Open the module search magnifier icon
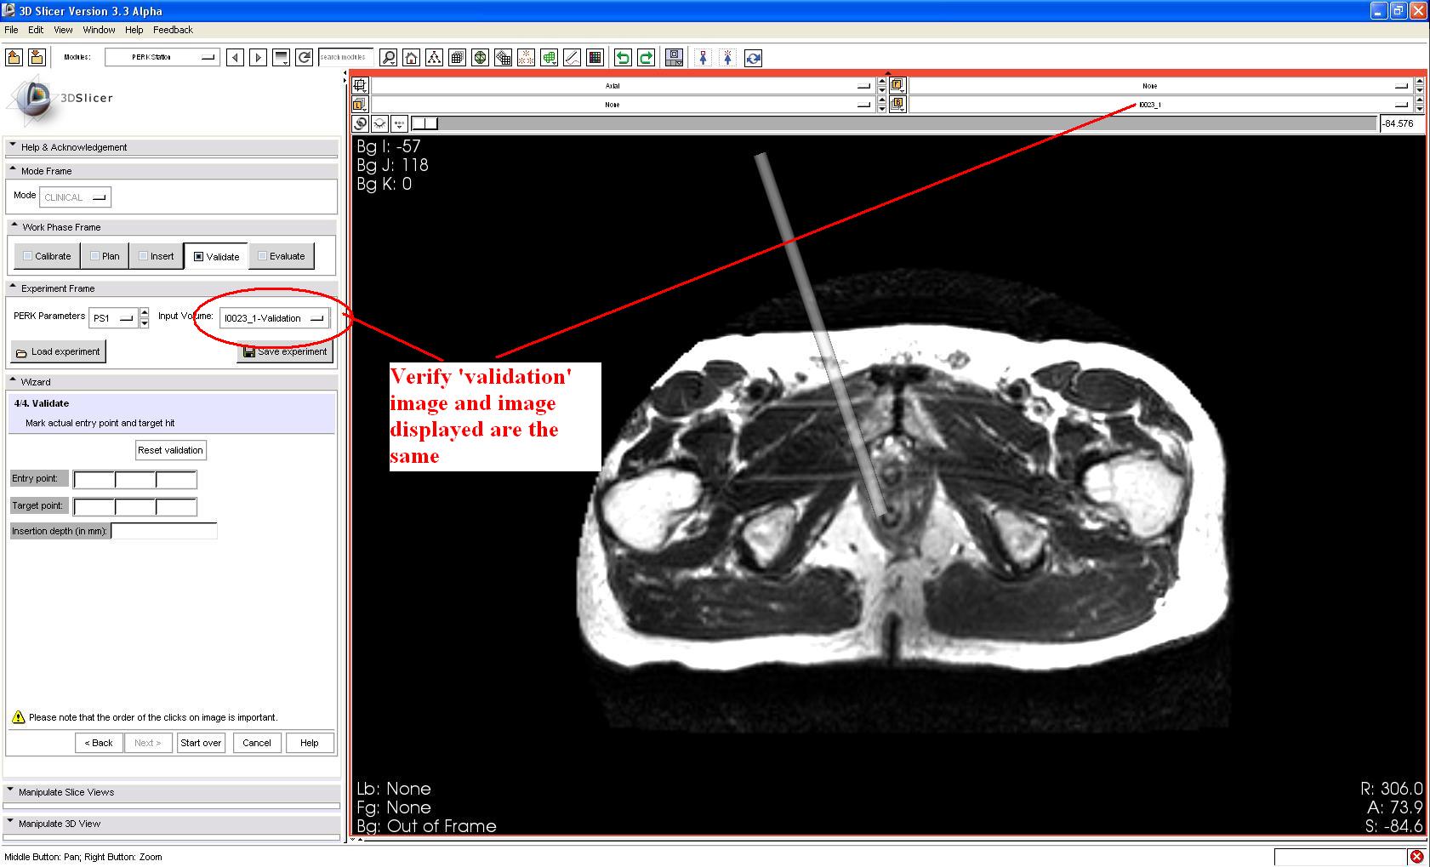 [389, 58]
